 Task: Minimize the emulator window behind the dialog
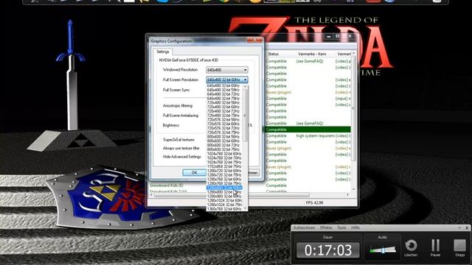pos(329,36)
